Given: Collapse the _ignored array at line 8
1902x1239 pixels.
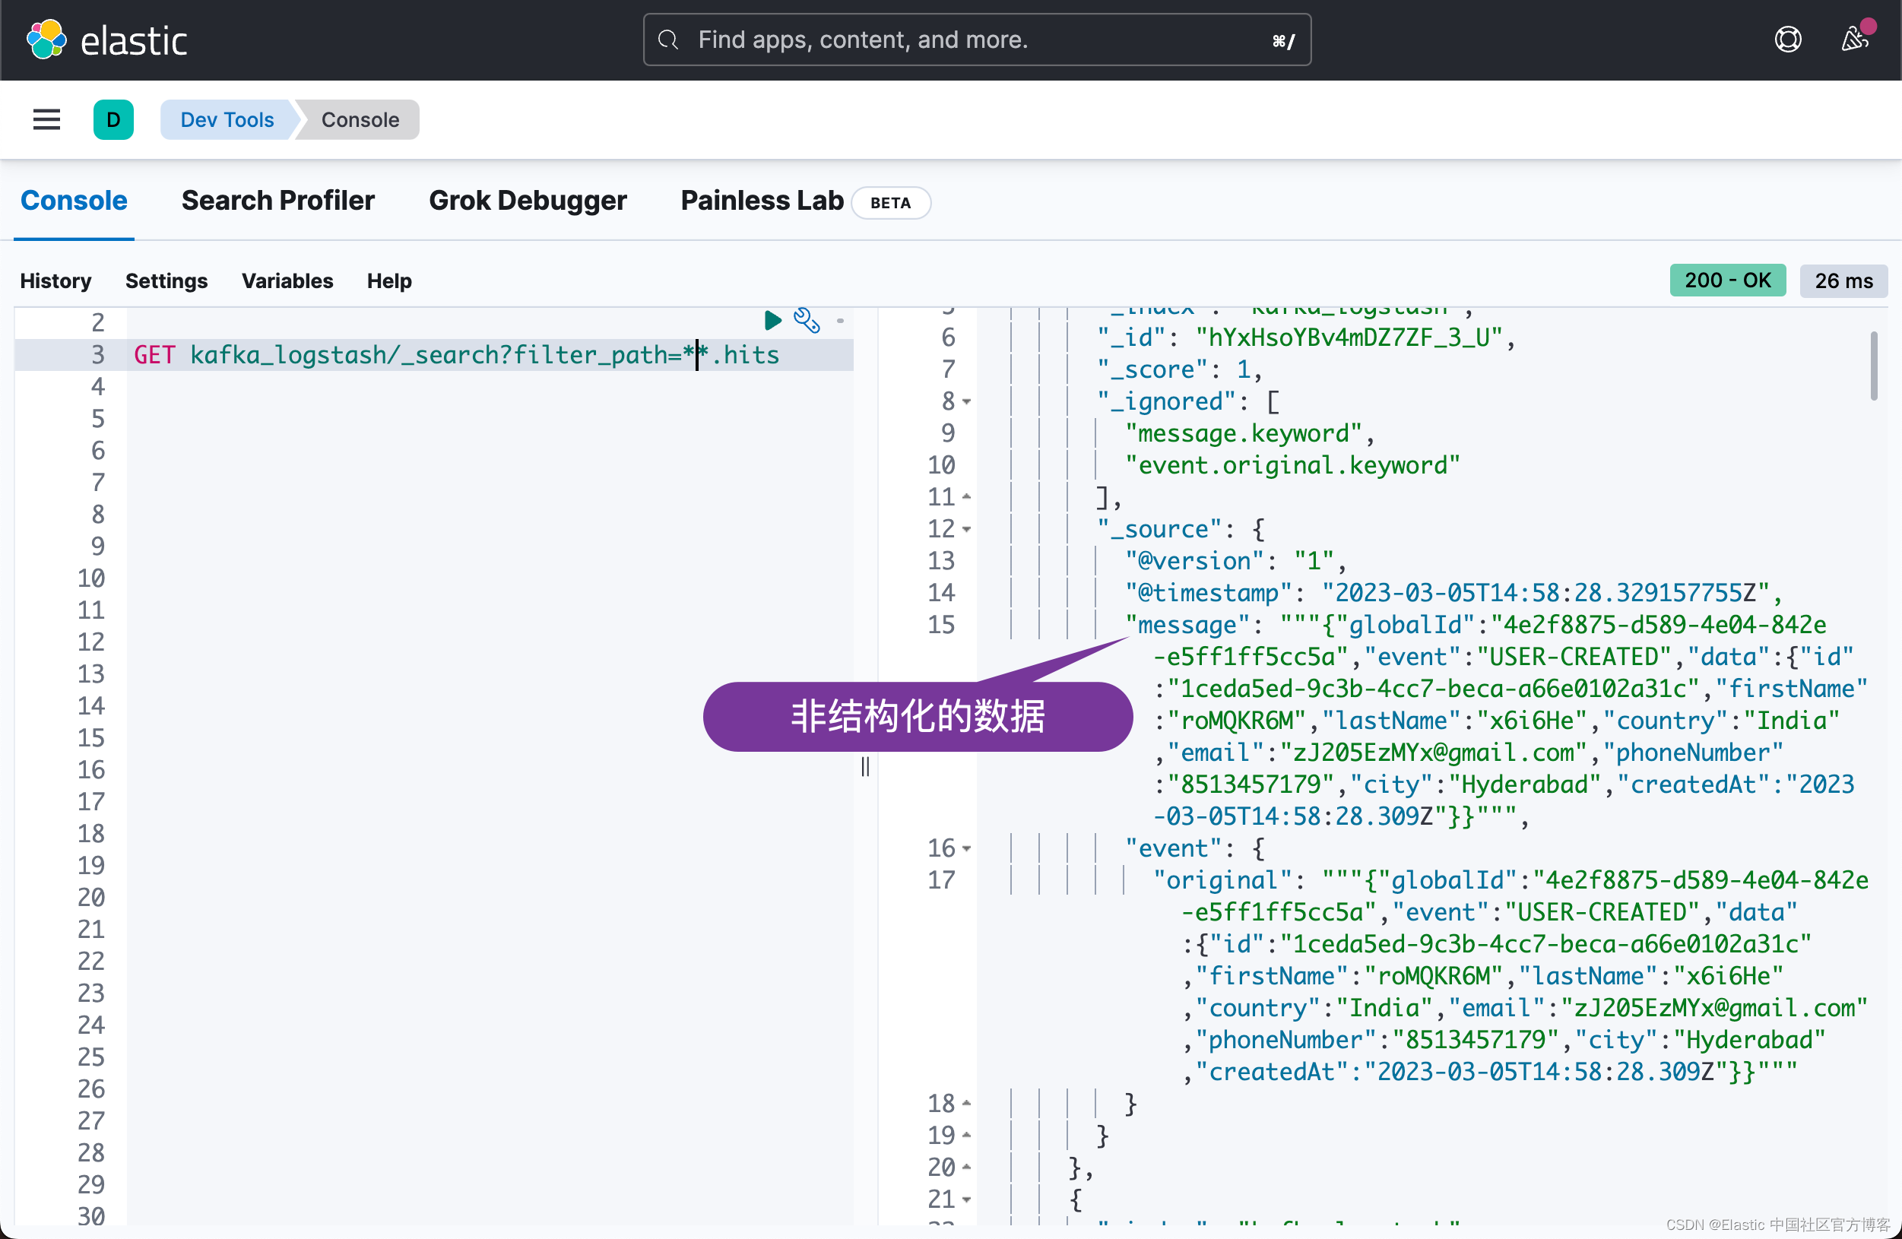Looking at the screenshot, I should (966, 402).
